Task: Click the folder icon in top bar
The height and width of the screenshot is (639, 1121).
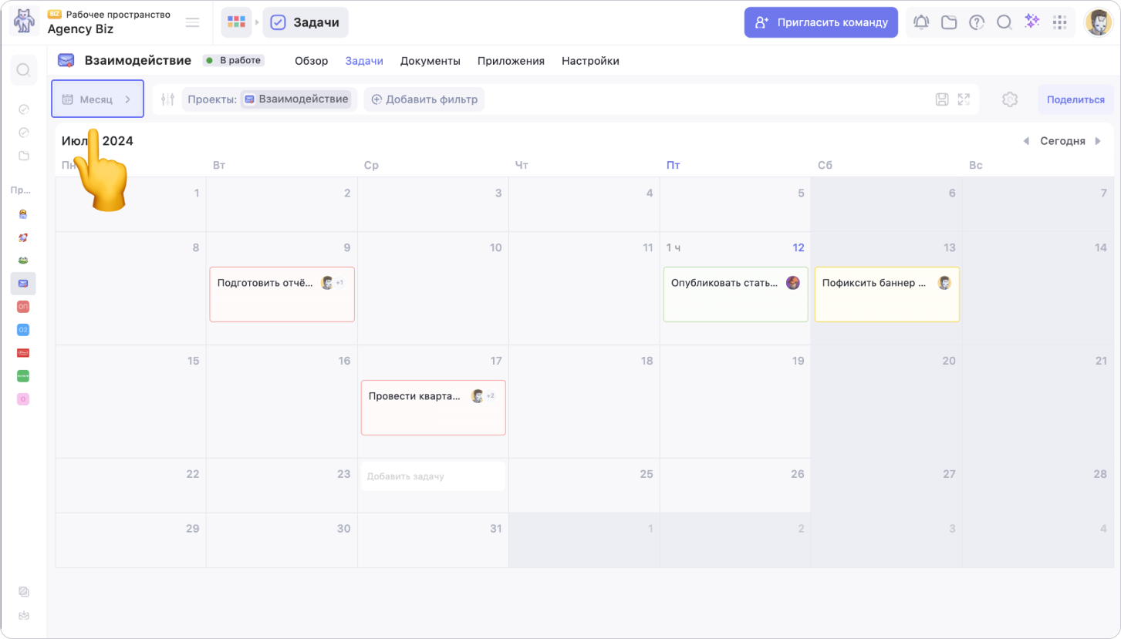Action: click(949, 22)
